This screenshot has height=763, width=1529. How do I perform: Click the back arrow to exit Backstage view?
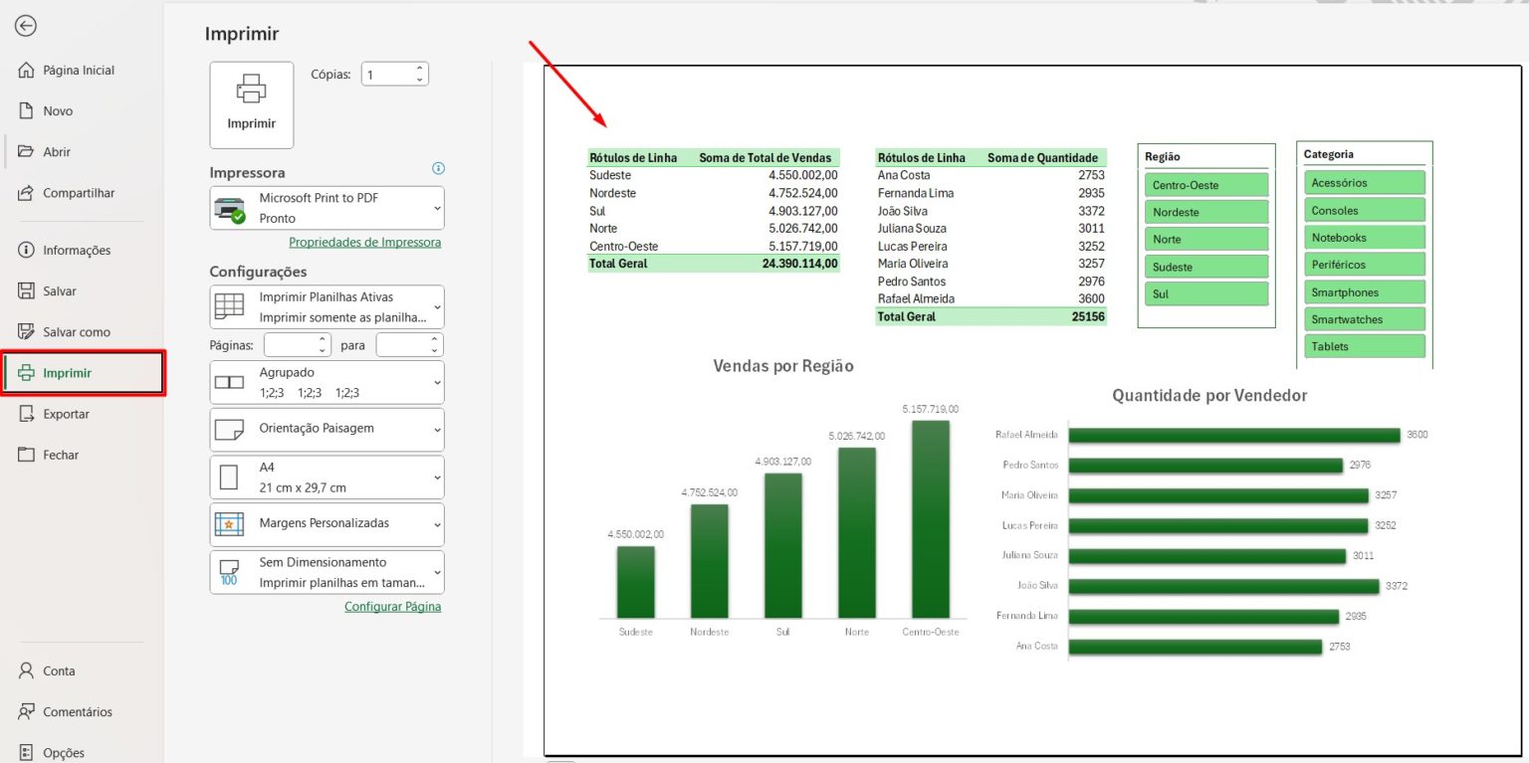pyautogui.click(x=25, y=26)
